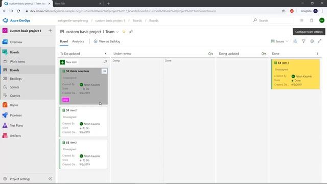327x184 pixels.
Task: Search items in To Do column
Action: (x=105, y=61)
